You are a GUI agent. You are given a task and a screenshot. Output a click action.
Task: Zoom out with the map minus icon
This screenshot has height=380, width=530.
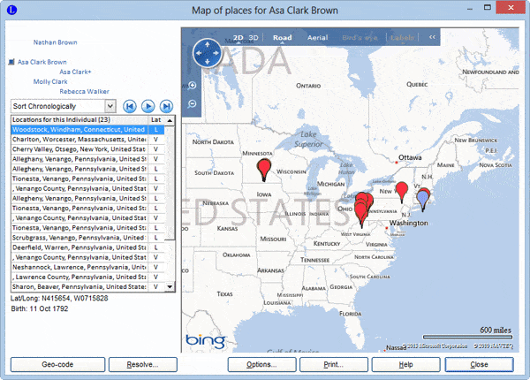[x=192, y=103]
